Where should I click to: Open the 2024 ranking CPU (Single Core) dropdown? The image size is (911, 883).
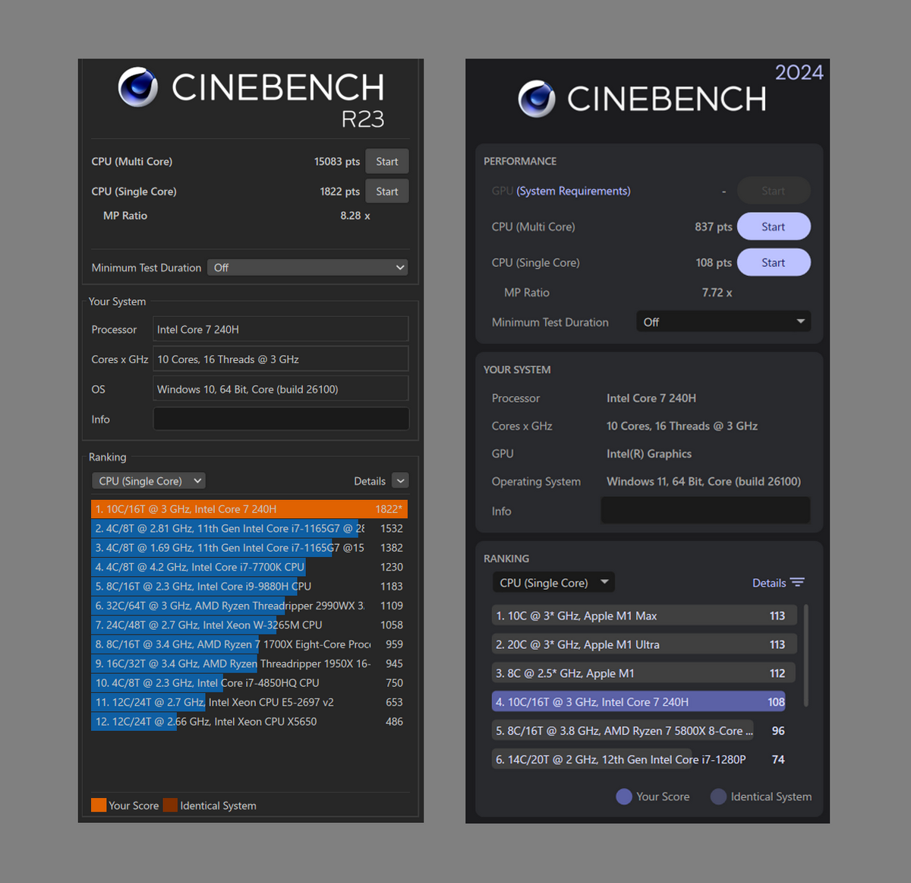pos(553,583)
